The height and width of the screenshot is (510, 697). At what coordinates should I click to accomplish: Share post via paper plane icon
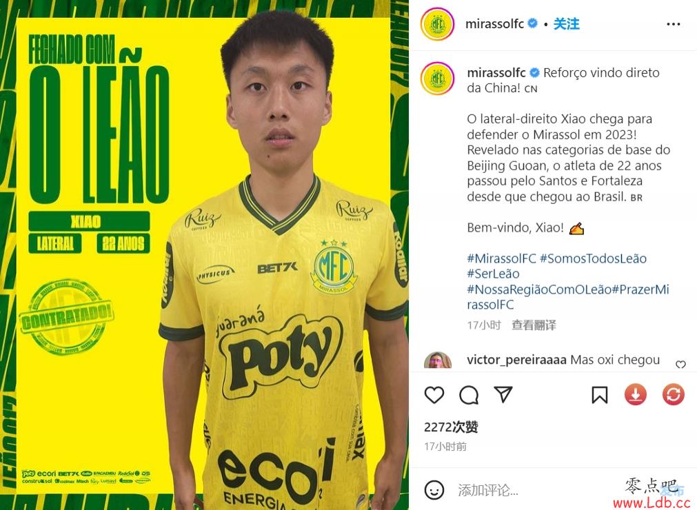click(x=503, y=394)
